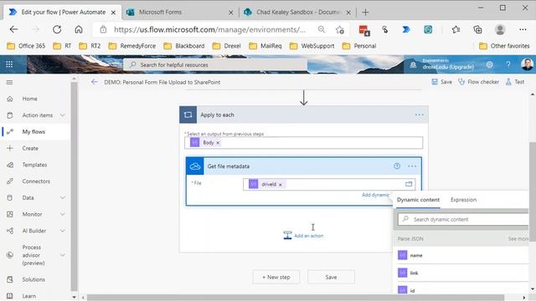Open the help question mark icon
Image resolution: width=536 pixels, height=301 pixels.
(508, 64)
